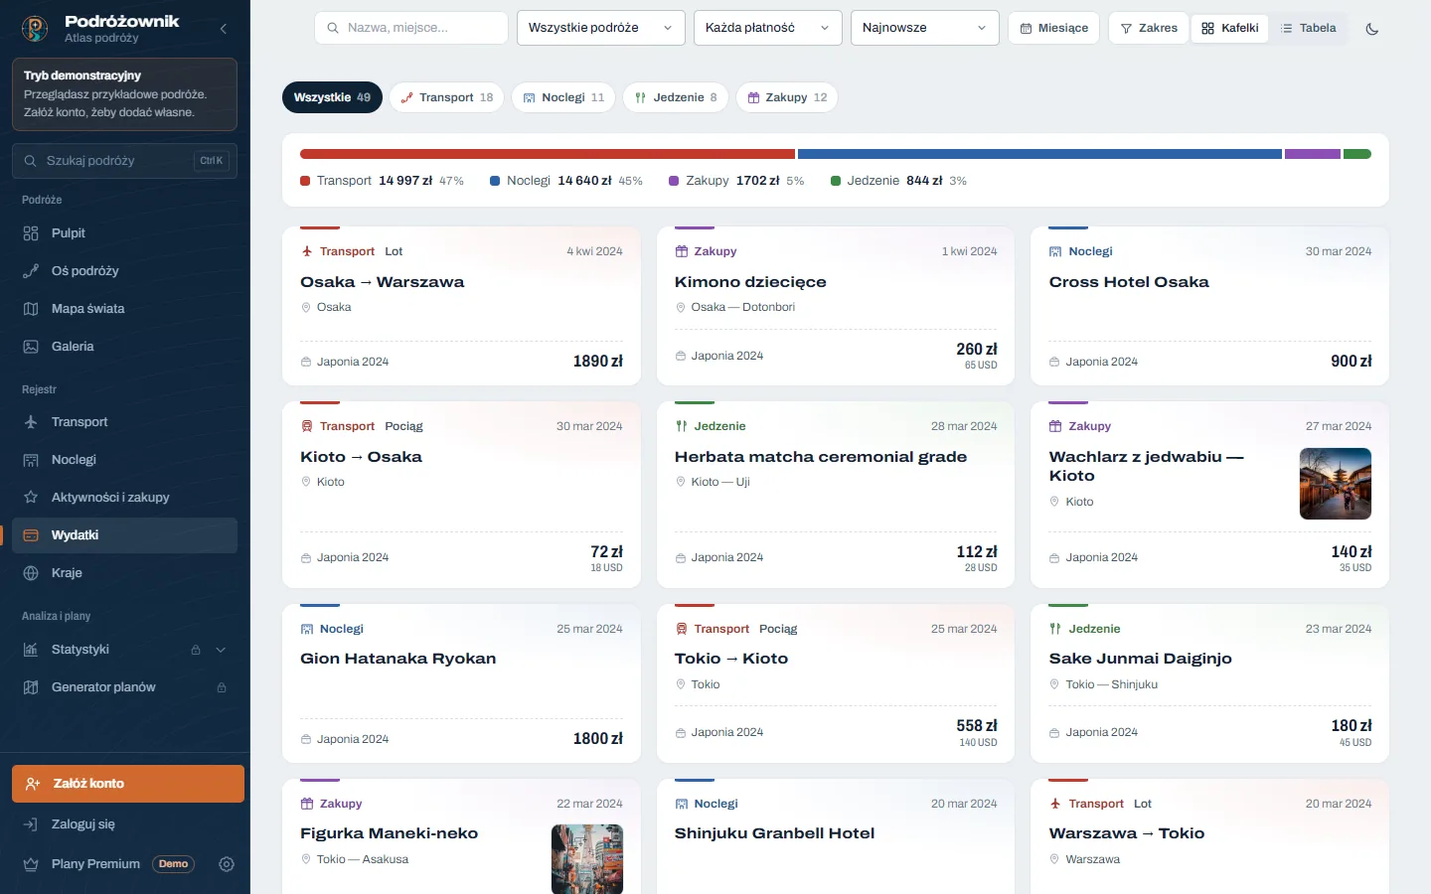
Task: Open Galeria in the sidebar
Action: point(124,347)
